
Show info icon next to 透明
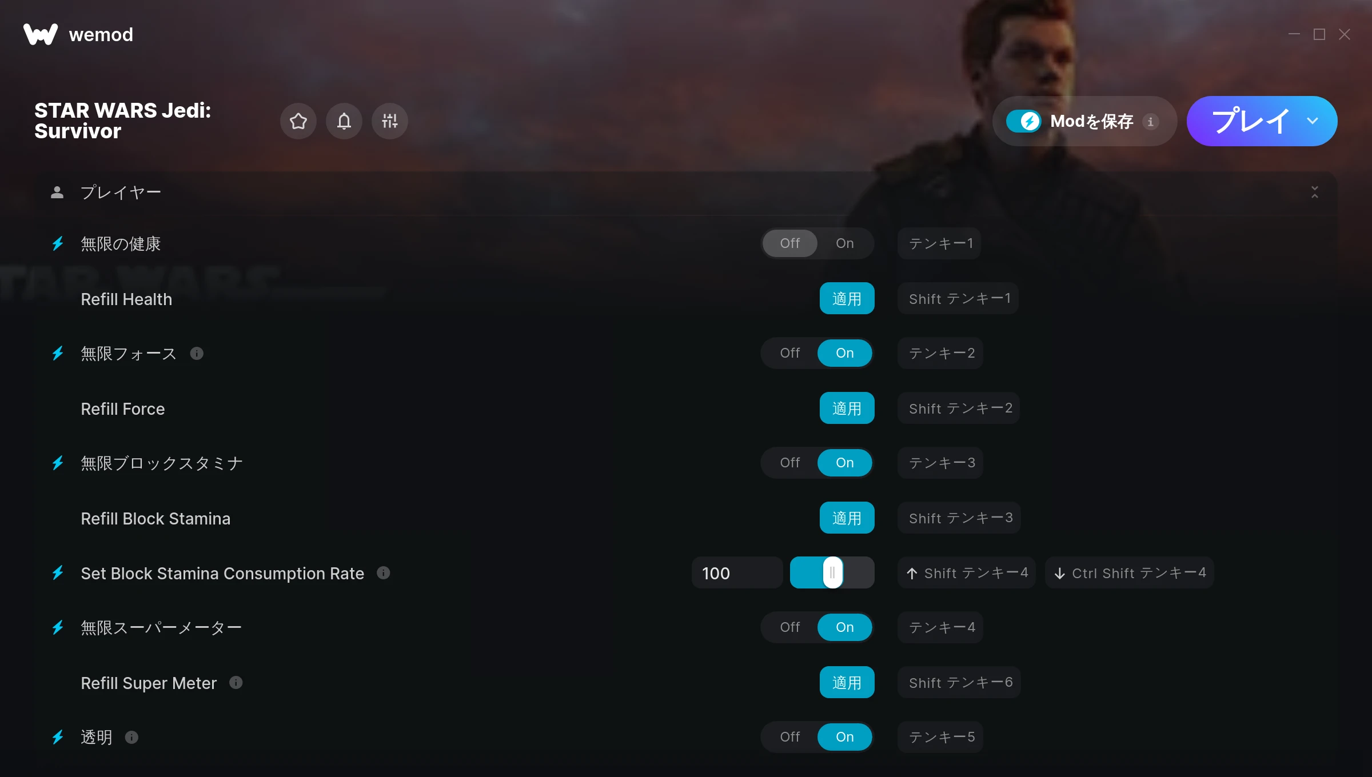[131, 738]
